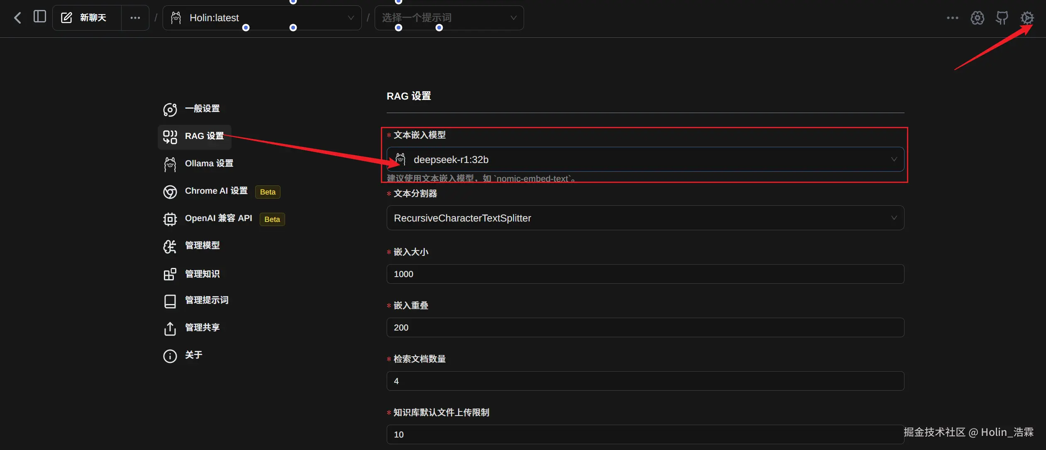1046x450 pixels.
Task: Click the ellipsis next to 新聊天
Action: pyautogui.click(x=135, y=18)
